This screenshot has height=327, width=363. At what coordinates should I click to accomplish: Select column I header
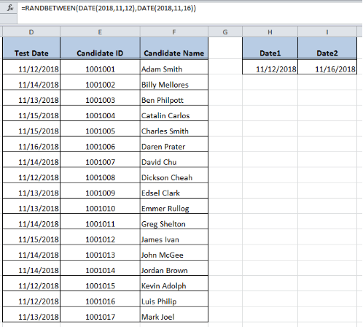click(327, 32)
